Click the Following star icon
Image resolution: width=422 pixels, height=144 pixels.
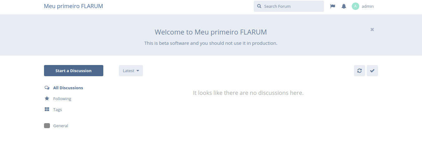pyautogui.click(x=47, y=99)
